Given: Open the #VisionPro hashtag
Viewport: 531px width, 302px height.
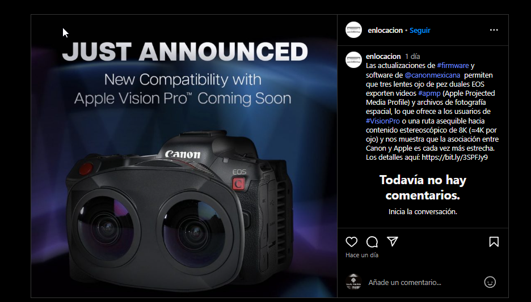Looking at the screenshot, I should pyautogui.click(x=383, y=121).
